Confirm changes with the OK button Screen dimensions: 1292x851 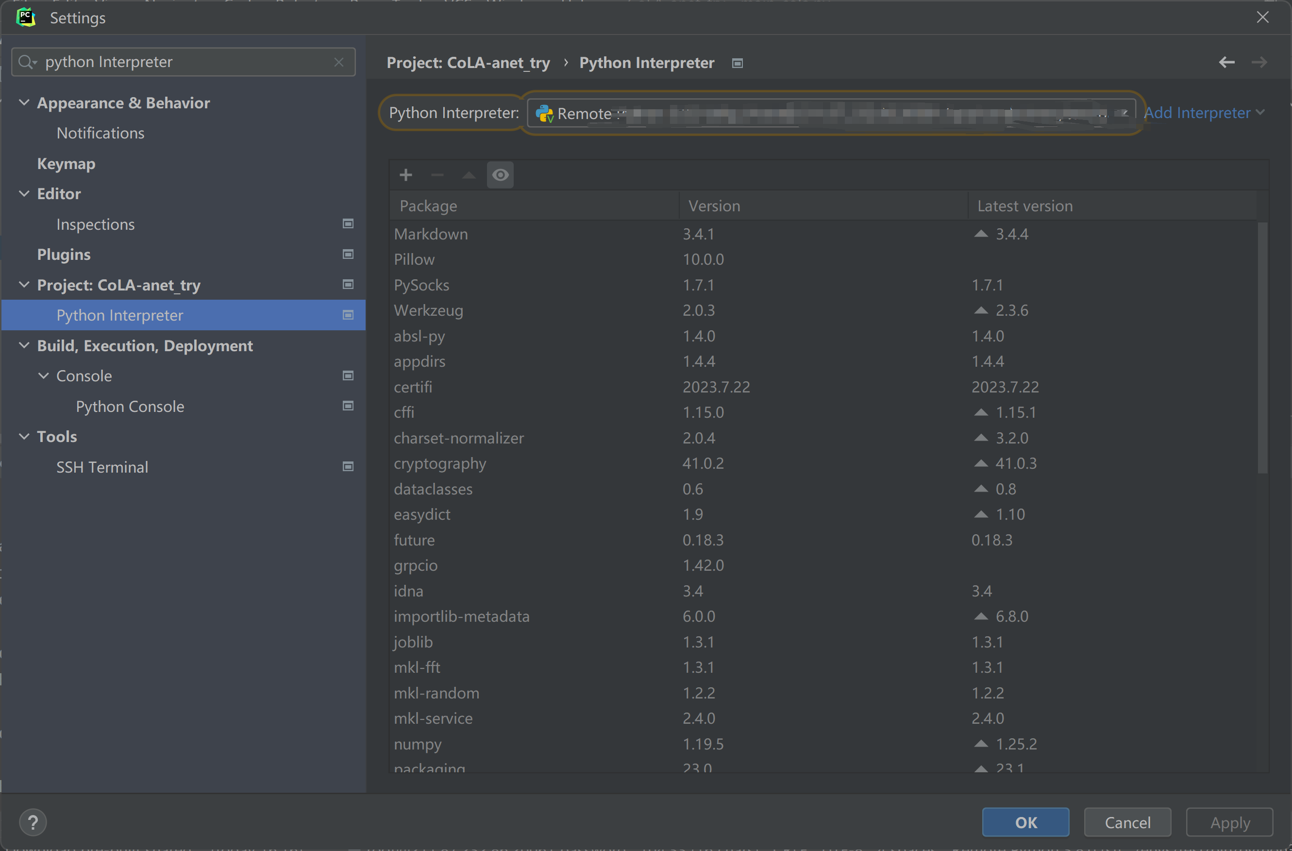click(1025, 822)
